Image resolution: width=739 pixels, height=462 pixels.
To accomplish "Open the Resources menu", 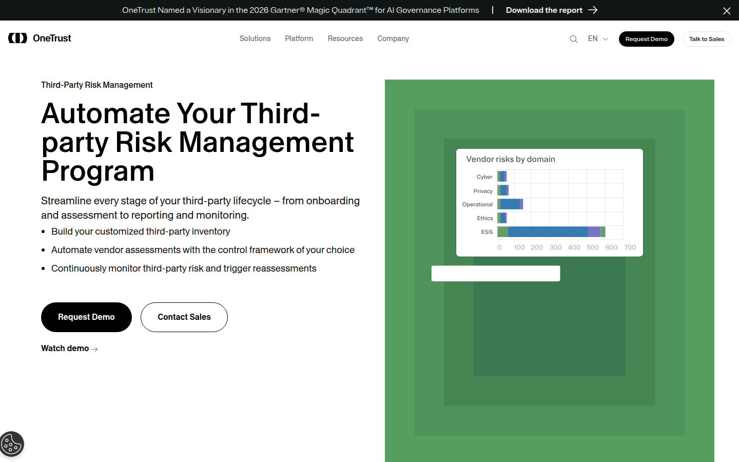I will [345, 38].
